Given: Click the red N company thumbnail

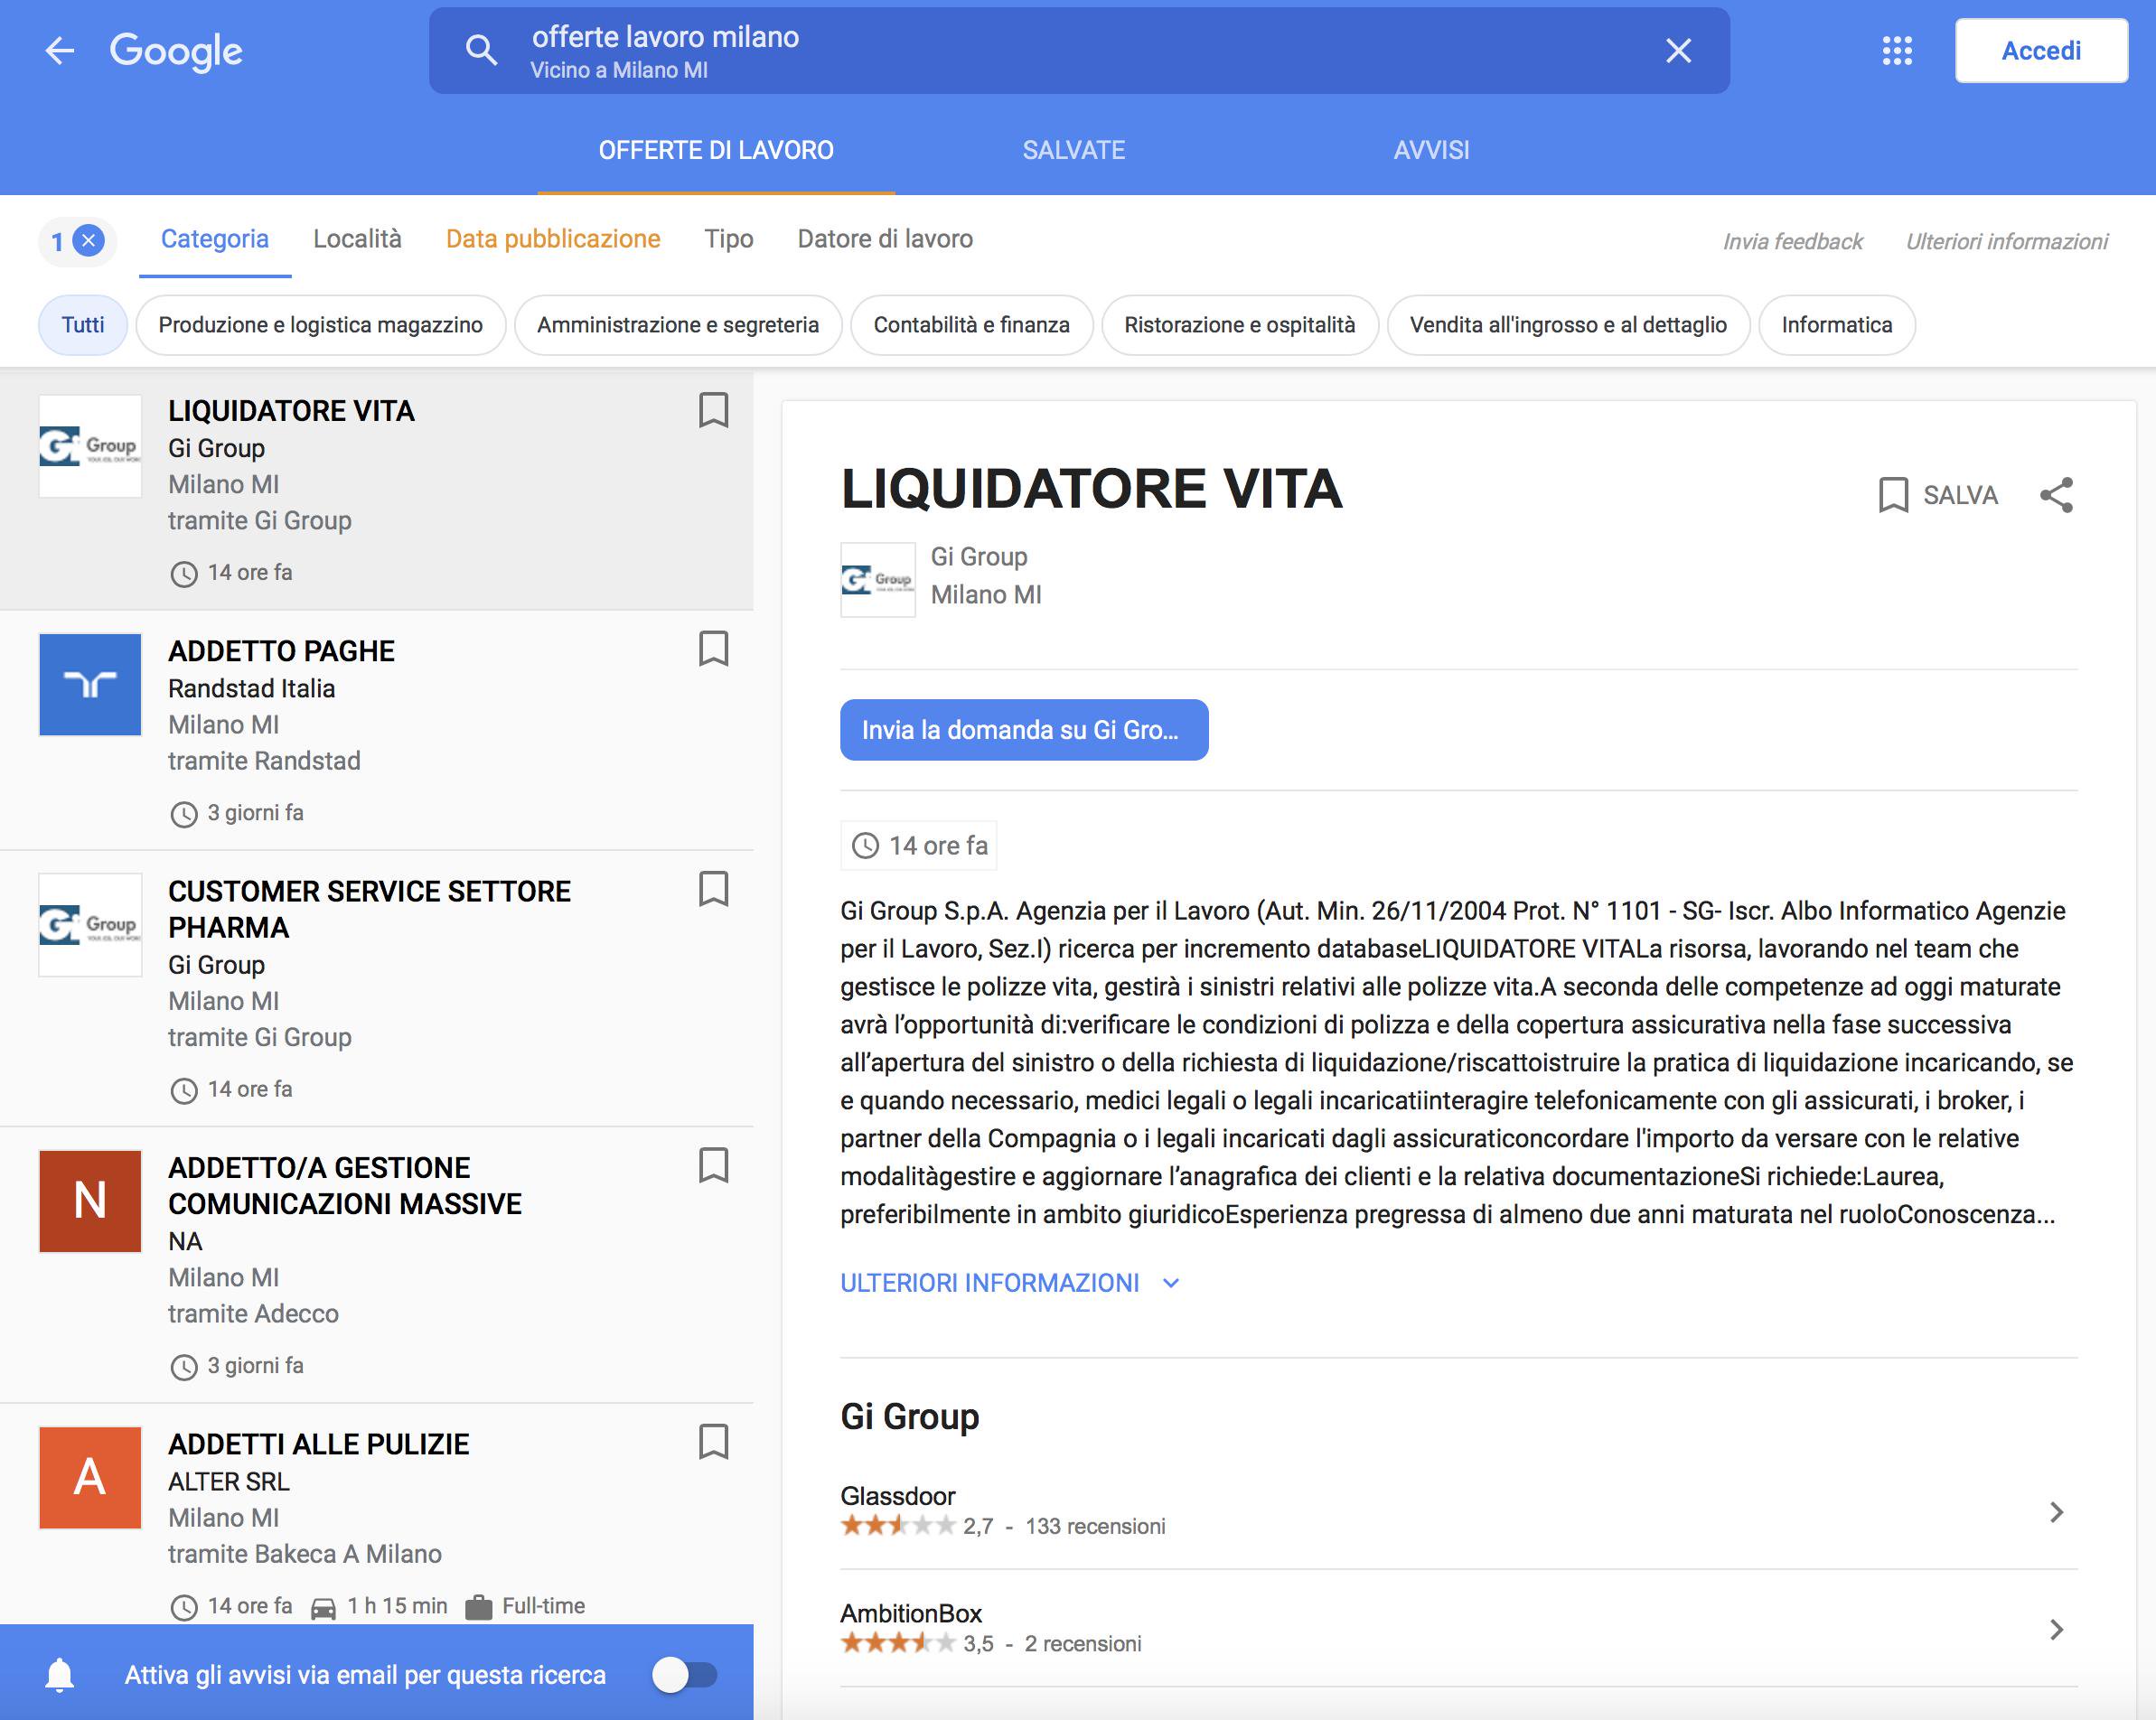Looking at the screenshot, I should coord(90,1201).
